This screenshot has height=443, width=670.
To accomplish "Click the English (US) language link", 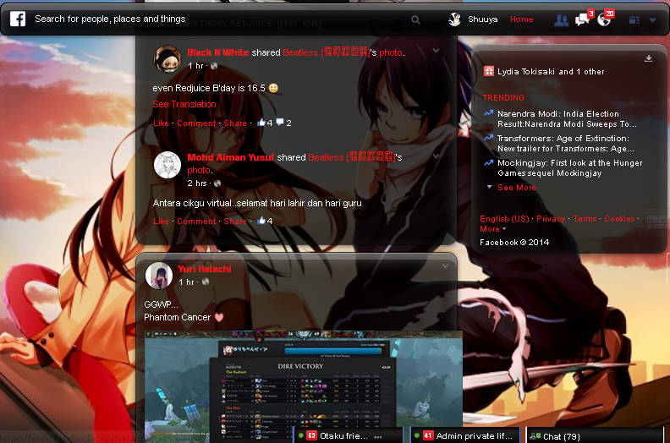I will click(x=504, y=219).
